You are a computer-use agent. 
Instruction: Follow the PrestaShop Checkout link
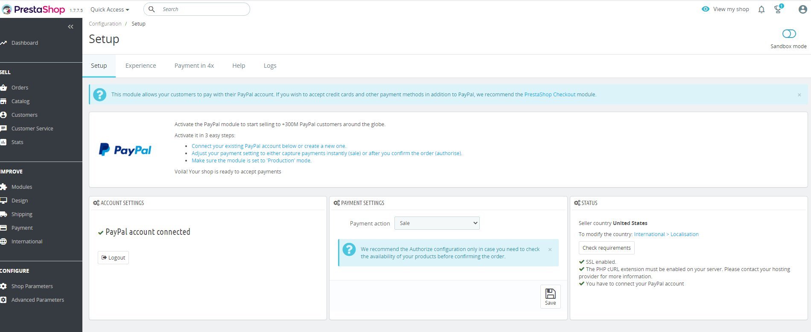[550, 95]
